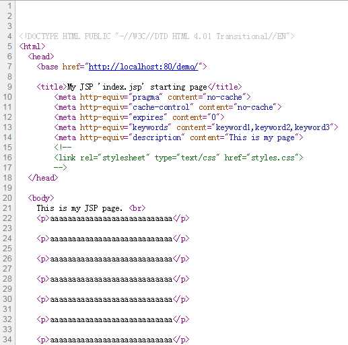This screenshot has width=348, height=345.
Task: Click the description attribute value on line 14
Action: pos(157,137)
